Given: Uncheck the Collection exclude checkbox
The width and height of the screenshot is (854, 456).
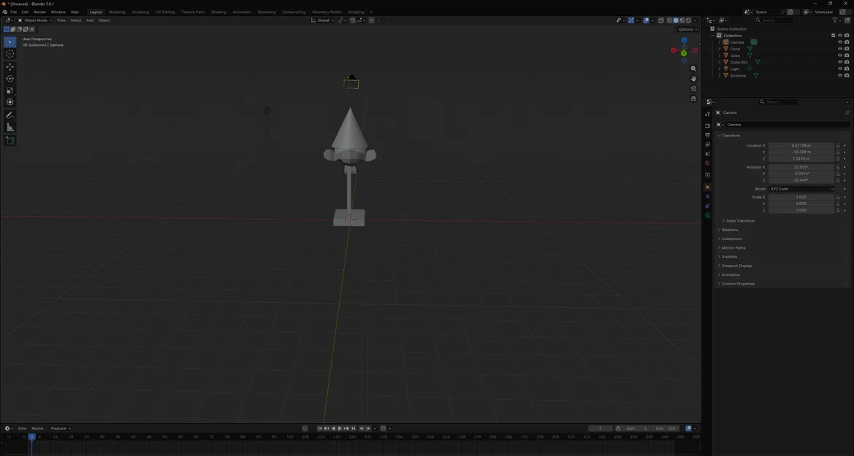Looking at the screenshot, I should pos(834,35).
